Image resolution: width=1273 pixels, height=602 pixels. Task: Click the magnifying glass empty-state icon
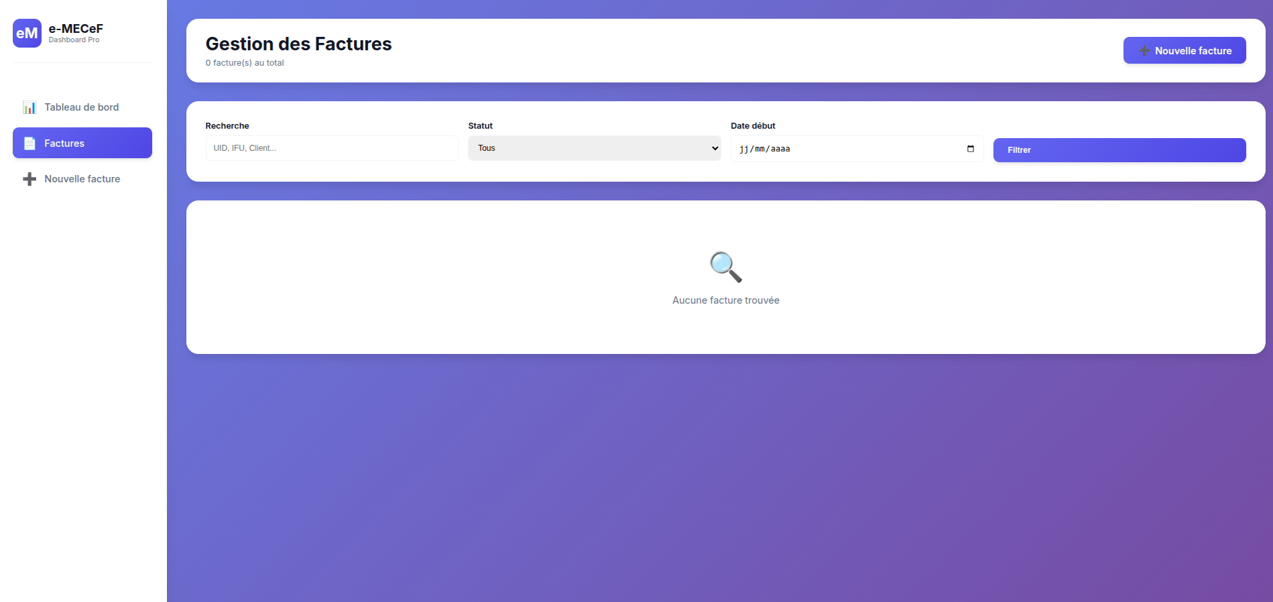click(x=725, y=267)
